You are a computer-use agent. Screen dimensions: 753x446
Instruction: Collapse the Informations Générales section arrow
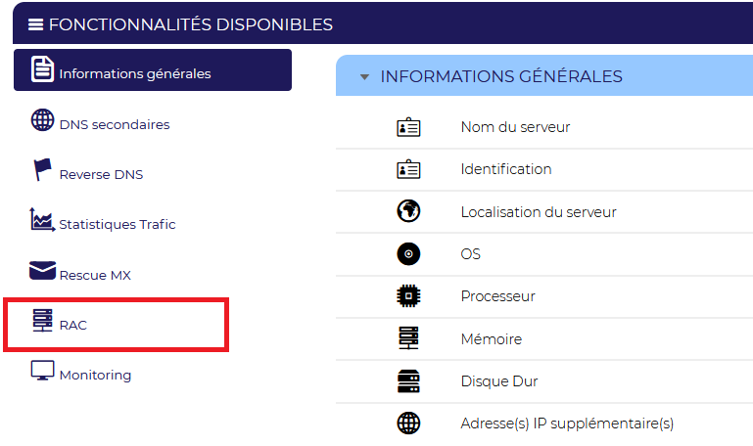tap(364, 76)
